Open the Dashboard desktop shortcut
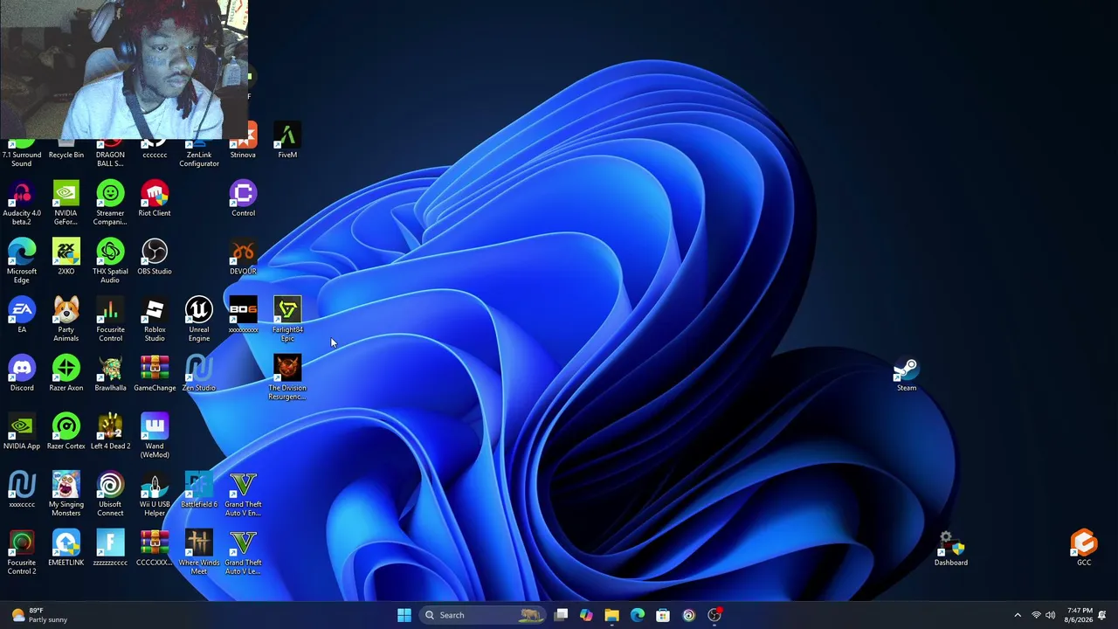Screen dimensions: 1118x629 pos(951,550)
